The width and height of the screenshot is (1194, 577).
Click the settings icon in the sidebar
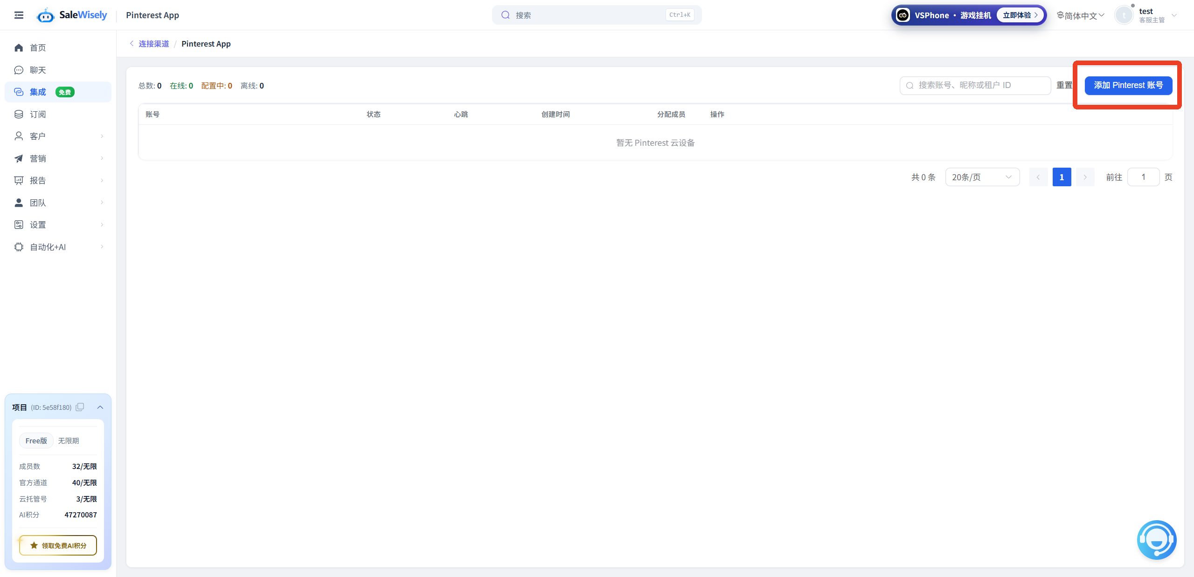pyautogui.click(x=19, y=224)
